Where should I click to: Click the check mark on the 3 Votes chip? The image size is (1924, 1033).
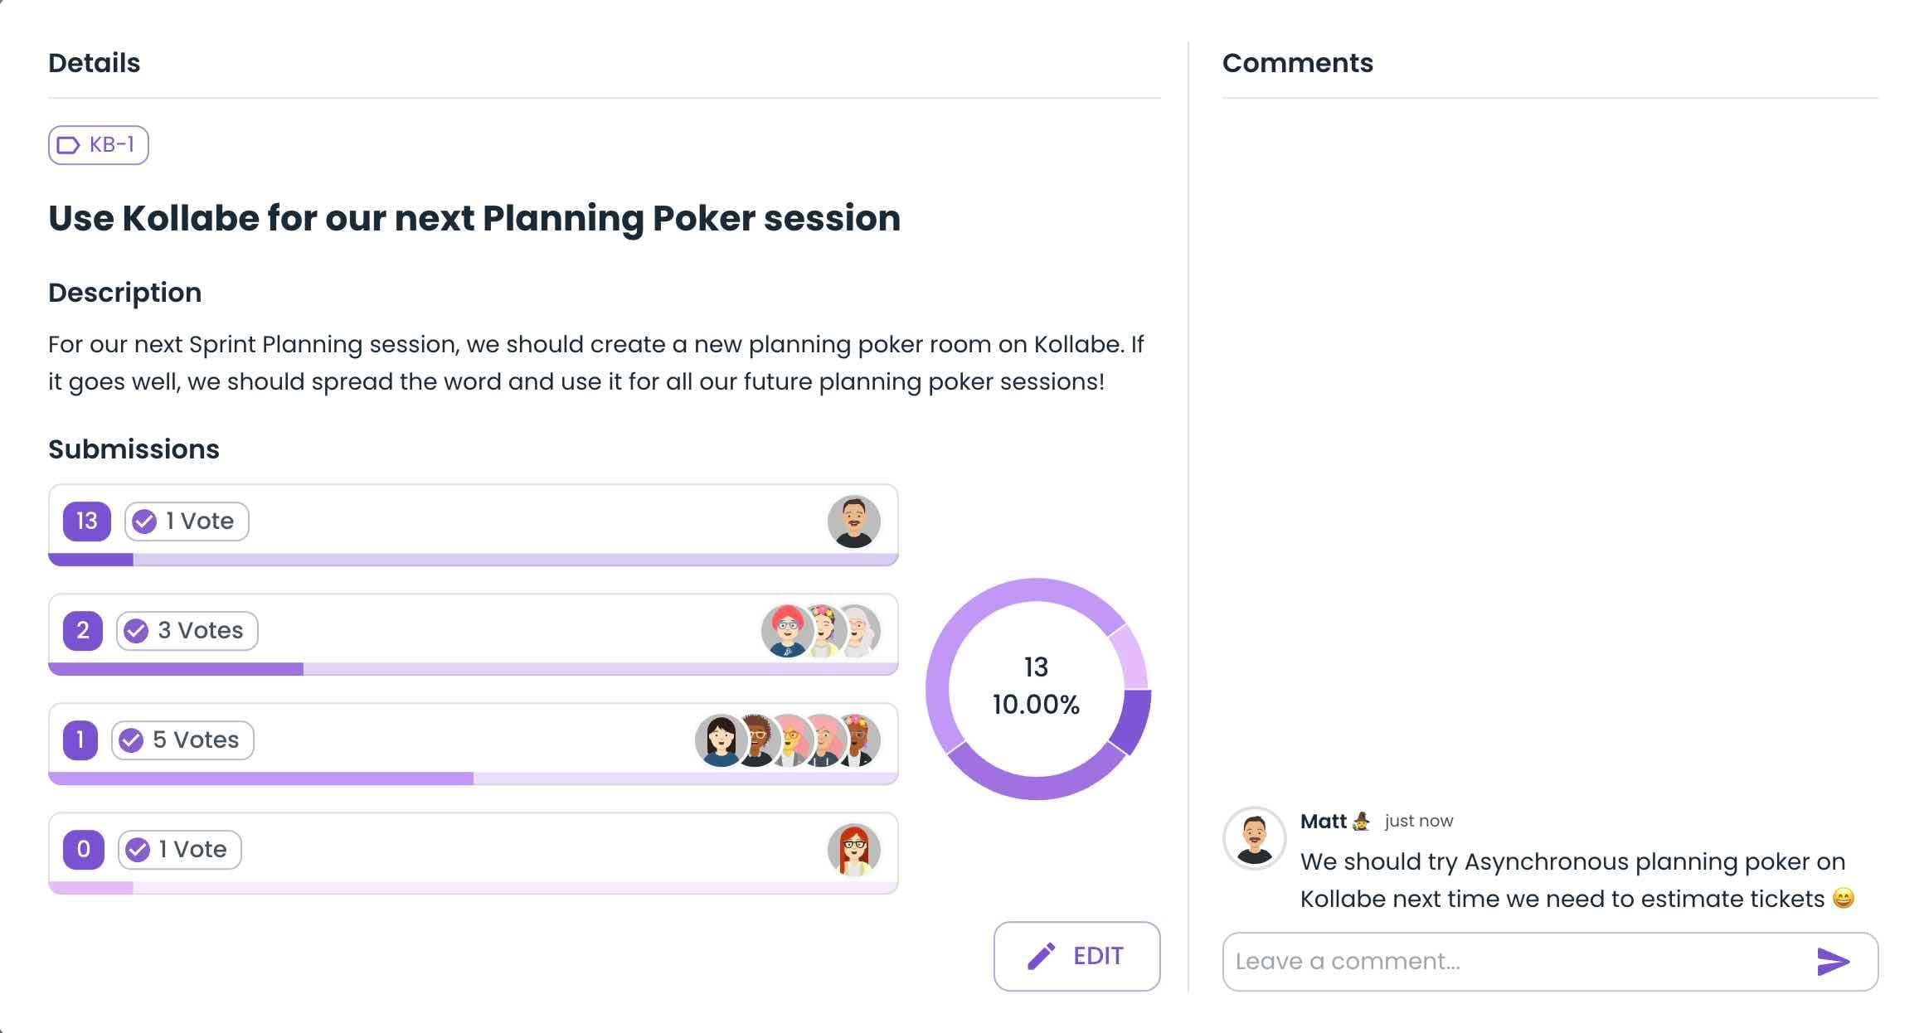click(x=136, y=631)
